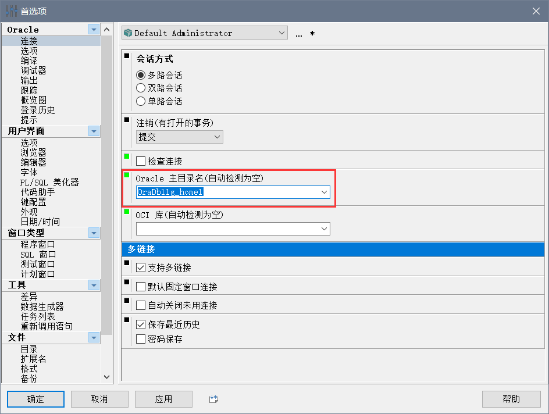
Task: Enable the 密码保存 checkbox
Action: coord(141,339)
